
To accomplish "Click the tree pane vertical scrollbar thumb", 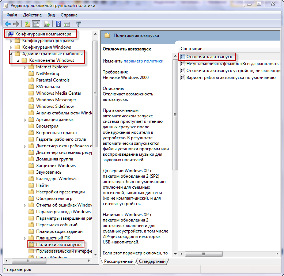I will tap(95, 94).
